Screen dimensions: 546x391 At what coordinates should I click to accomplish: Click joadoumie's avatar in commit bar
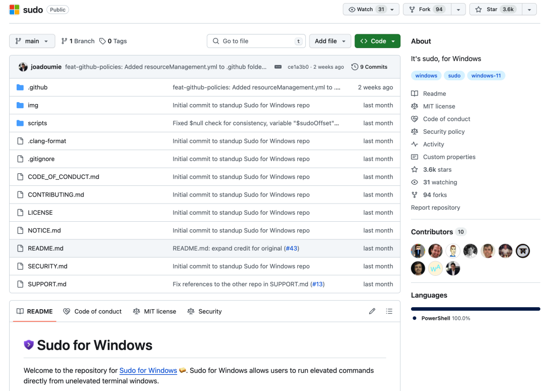(23, 67)
